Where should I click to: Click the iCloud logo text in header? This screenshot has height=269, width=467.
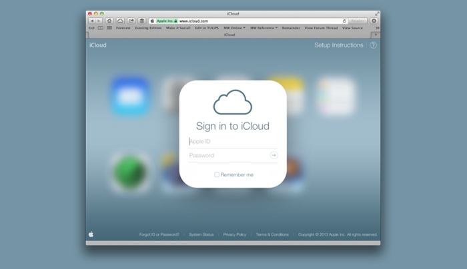pos(97,45)
